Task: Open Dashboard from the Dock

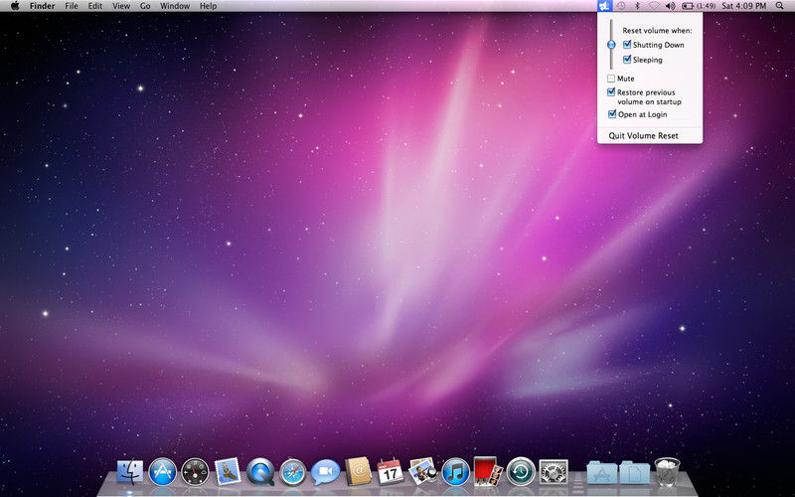Action: pos(195,471)
